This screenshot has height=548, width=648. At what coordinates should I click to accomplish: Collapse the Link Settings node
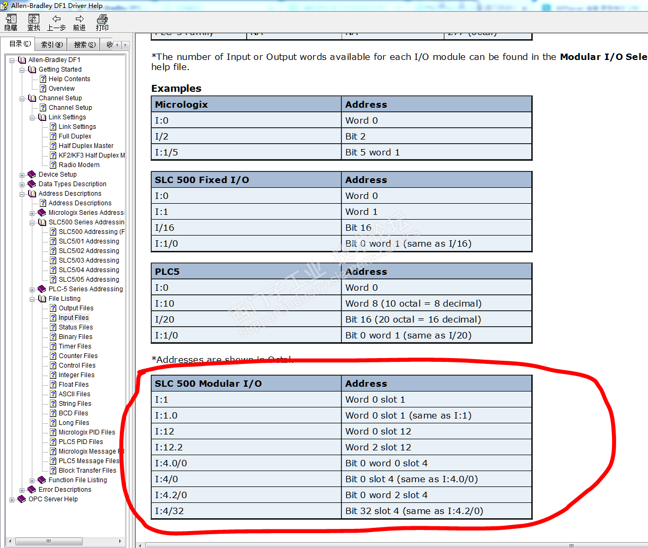[x=32, y=117]
